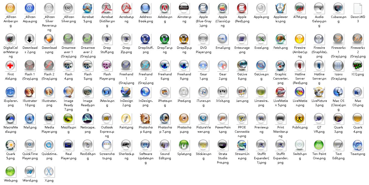The width and height of the screenshot is (369, 185).
Task: Click the InDesign 2.png icon
Action: point(126,92)
